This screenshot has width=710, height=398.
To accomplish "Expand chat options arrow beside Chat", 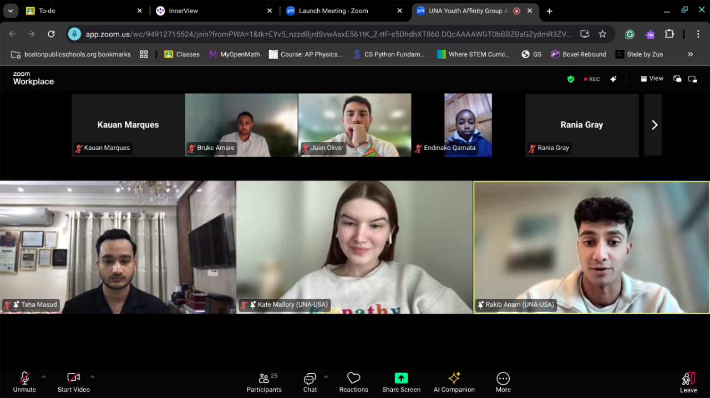I will (x=326, y=377).
